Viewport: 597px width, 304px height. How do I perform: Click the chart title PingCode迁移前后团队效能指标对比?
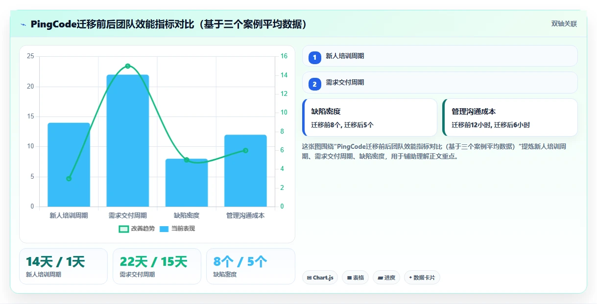169,24
